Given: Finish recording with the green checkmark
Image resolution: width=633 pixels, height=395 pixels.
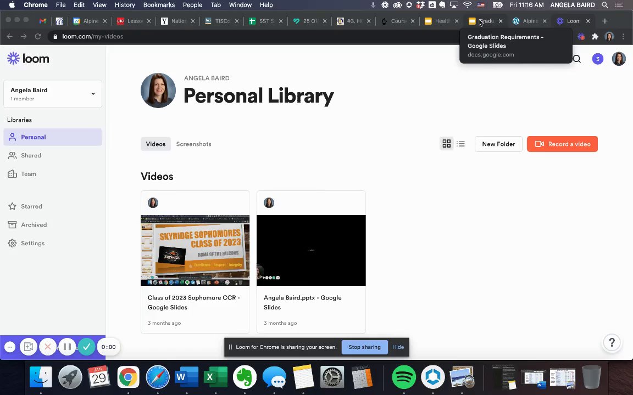Looking at the screenshot, I should point(86,347).
